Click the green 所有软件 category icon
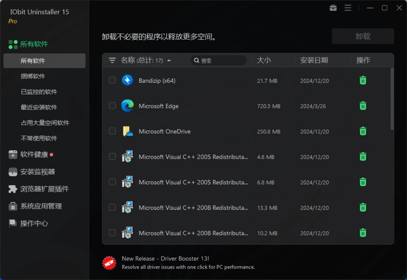 tap(13, 44)
